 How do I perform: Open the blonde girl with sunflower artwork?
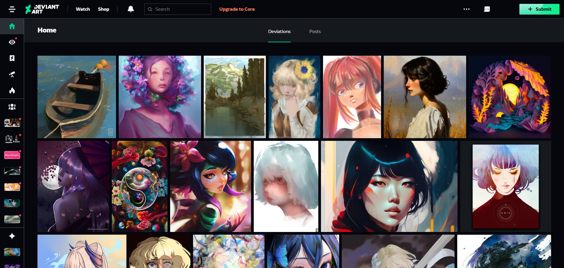[294, 97]
